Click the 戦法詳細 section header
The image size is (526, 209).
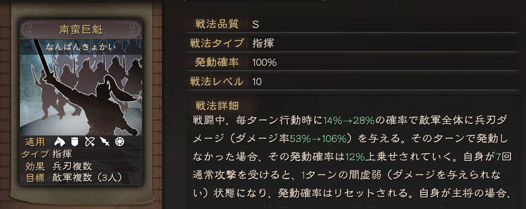217,106
